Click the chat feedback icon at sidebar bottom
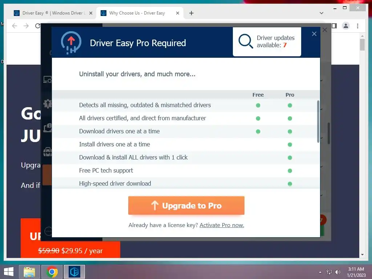 click(x=48, y=231)
